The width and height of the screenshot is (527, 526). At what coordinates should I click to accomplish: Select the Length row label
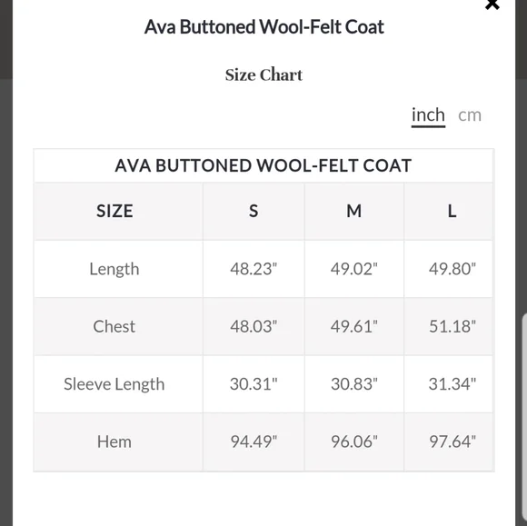[114, 269]
